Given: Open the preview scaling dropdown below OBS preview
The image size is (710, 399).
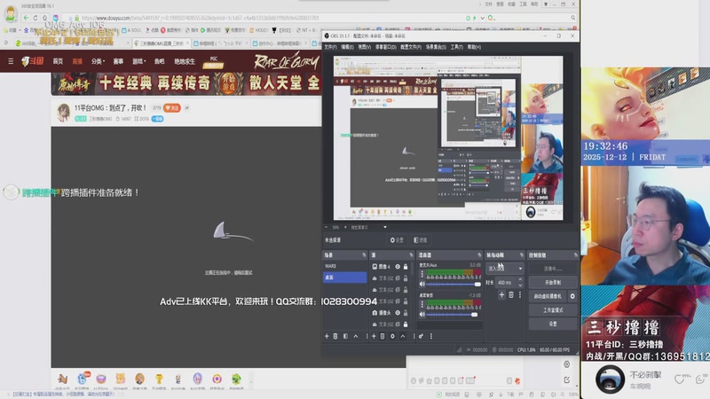Looking at the screenshot, I should click(385, 227).
